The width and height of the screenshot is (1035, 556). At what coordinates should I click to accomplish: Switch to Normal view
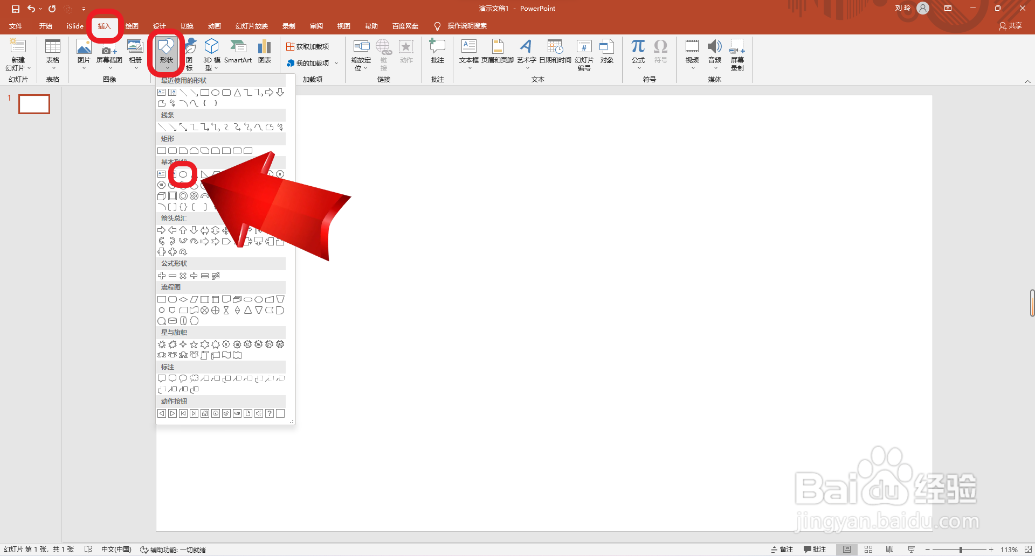[847, 550]
